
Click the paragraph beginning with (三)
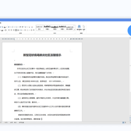pyautogui.click(x=42, y=100)
